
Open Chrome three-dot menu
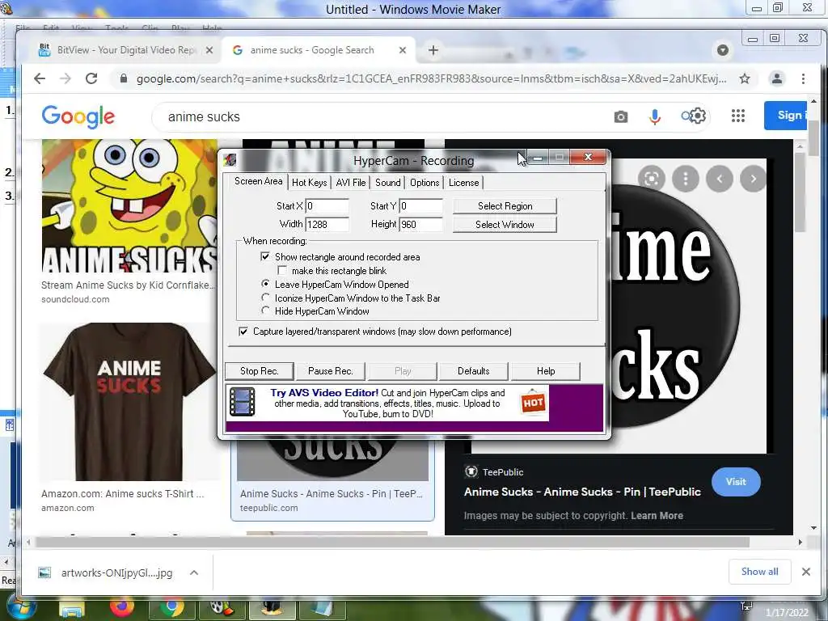tap(803, 78)
